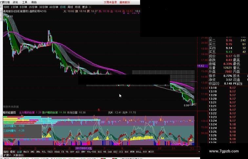Switch to the 月线 monthly chart
This screenshot has width=248, height=159.
77,7
